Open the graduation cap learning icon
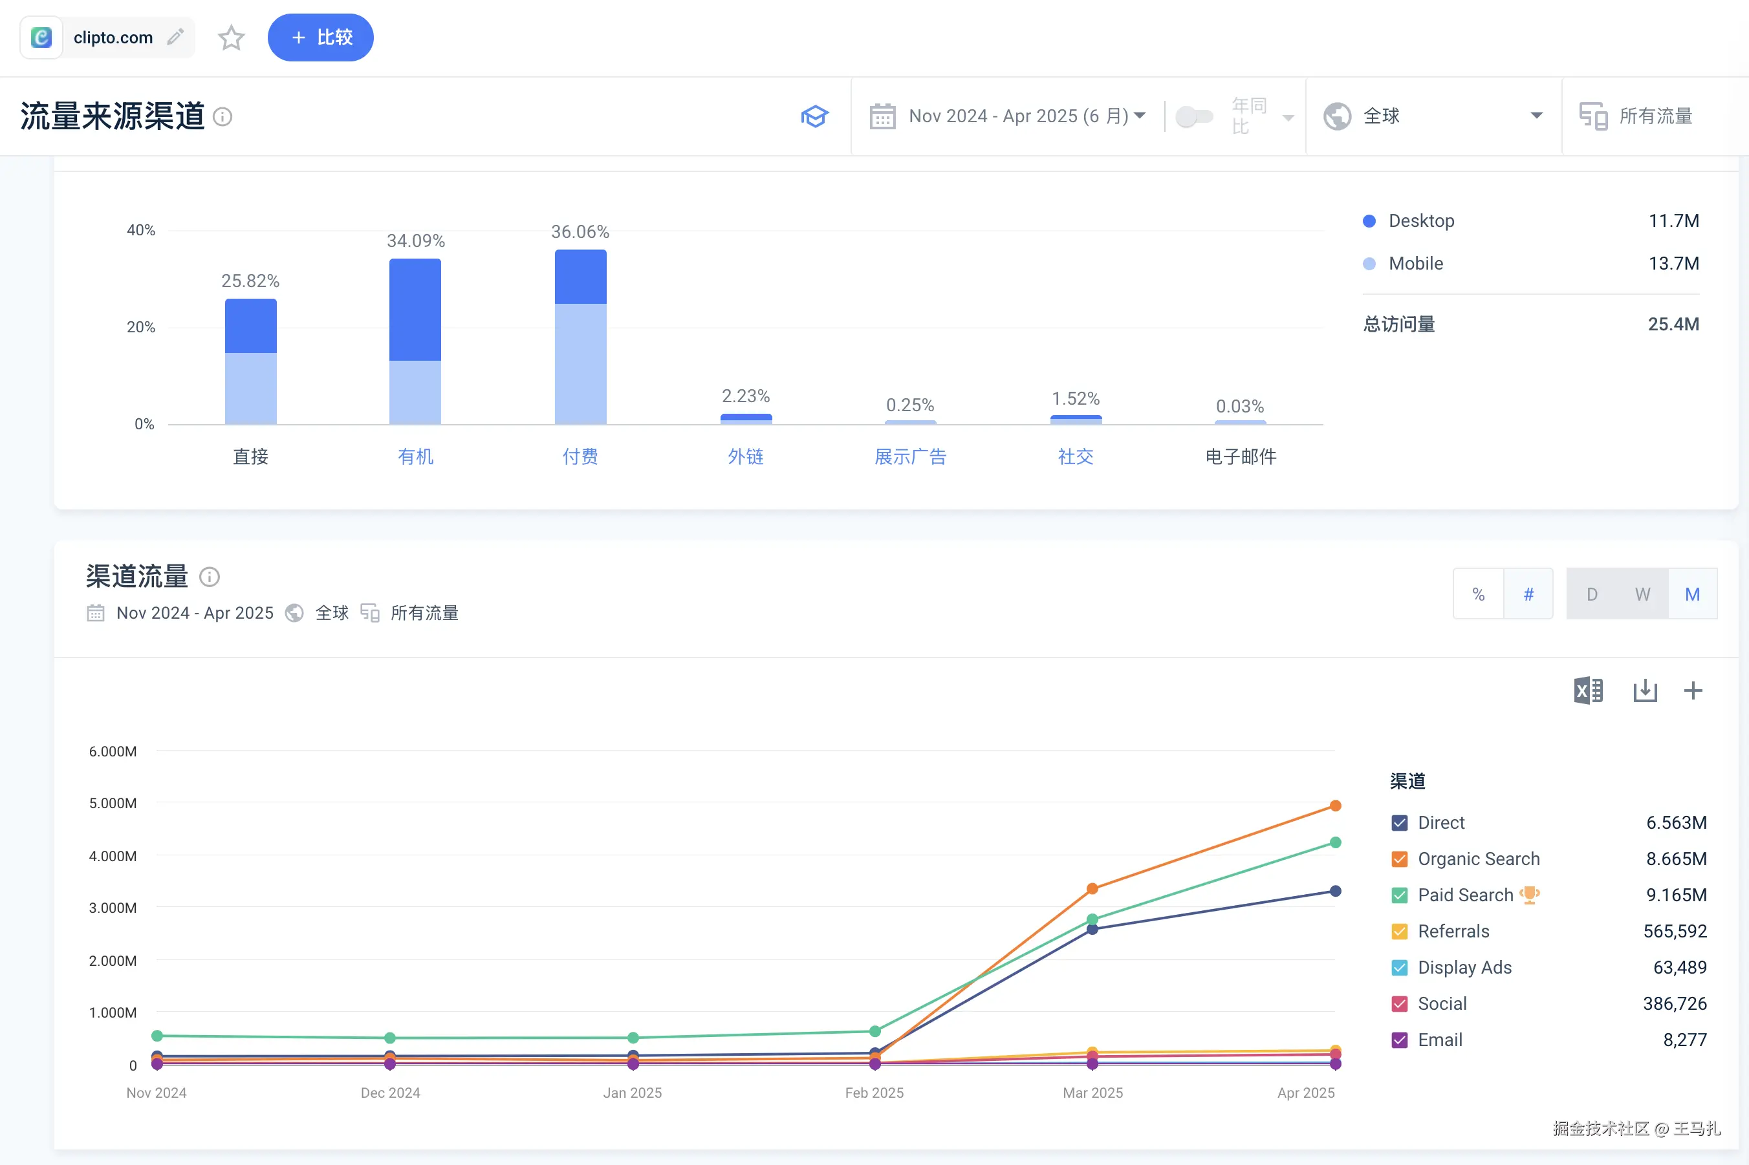Image resolution: width=1749 pixels, height=1165 pixels. pyautogui.click(x=814, y=116)
